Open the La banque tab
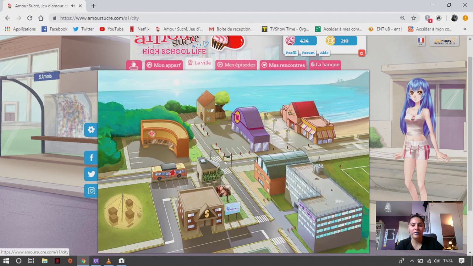The height and width of the screenshot is (266, 473). pos(325,65)
